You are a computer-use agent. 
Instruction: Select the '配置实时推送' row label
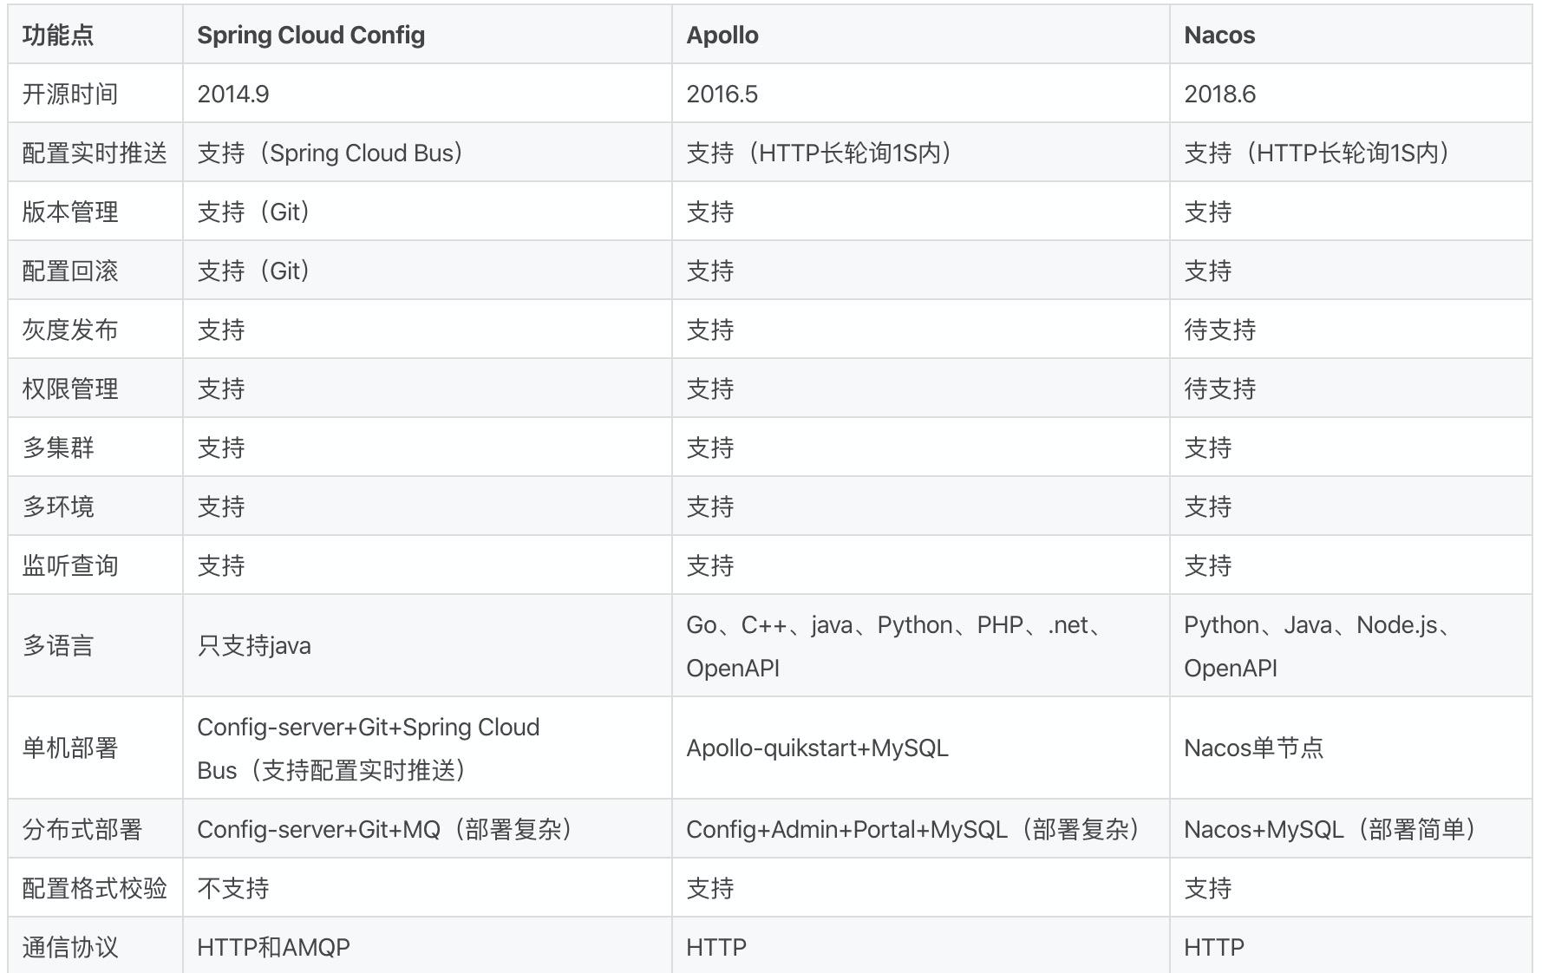tap(95, 153)
